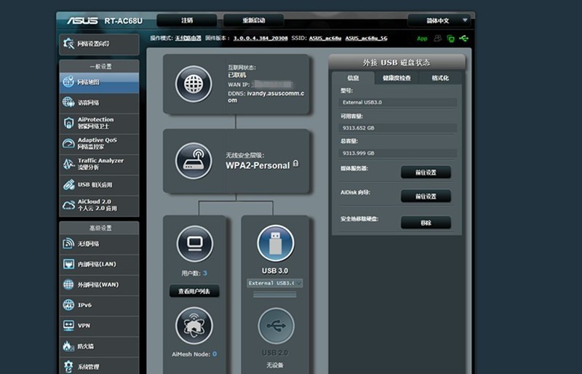Open IPv6 settings
Image resolution: width=582 pixels, height=374 pixels.
pos(99,305)
